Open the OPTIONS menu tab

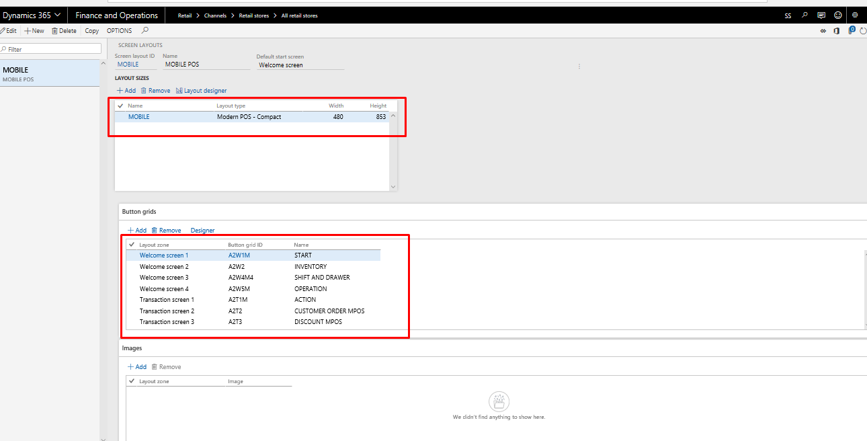(x=120, y=31)
